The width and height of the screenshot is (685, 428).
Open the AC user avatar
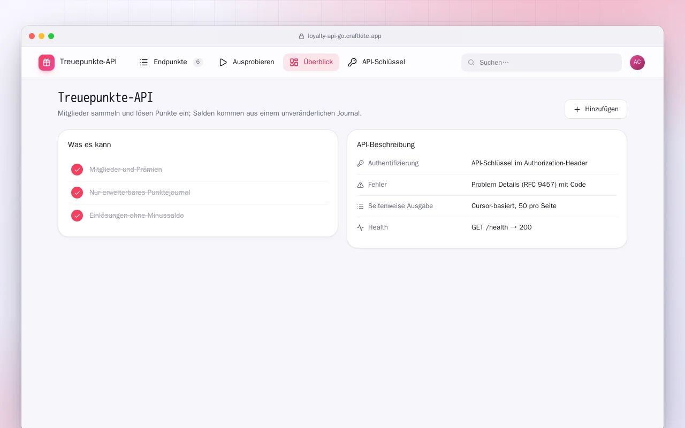coord(637,63)
